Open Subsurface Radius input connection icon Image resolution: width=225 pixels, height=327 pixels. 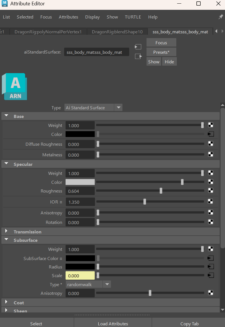click(211, 266)
